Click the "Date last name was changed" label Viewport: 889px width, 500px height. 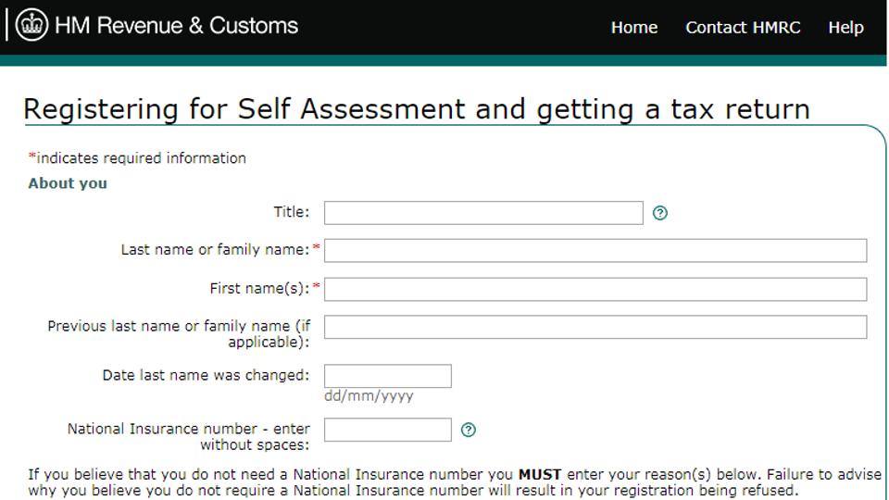pos(206,375)
